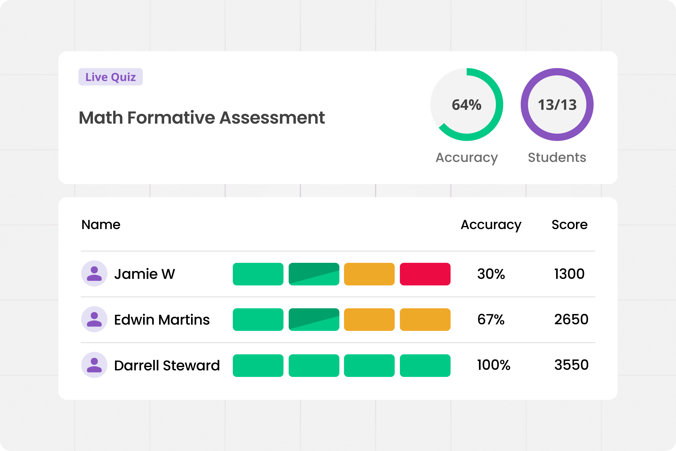Click Edwin Martins' 2650 score value
The image size is (676, 451).
click(x=571, y=319)
